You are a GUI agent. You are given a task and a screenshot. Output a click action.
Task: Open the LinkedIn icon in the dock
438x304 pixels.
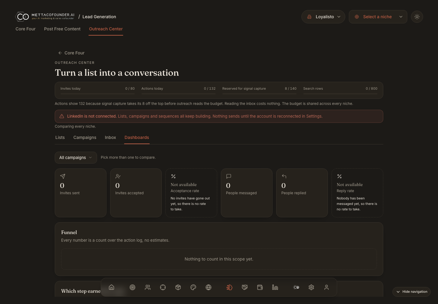tap(275, 287)
